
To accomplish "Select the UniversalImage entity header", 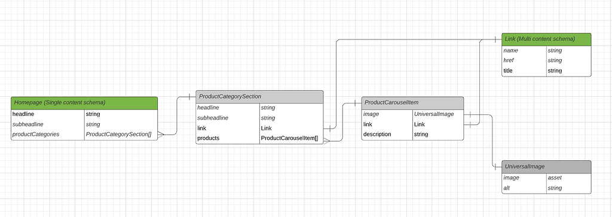I will (546, 167).
